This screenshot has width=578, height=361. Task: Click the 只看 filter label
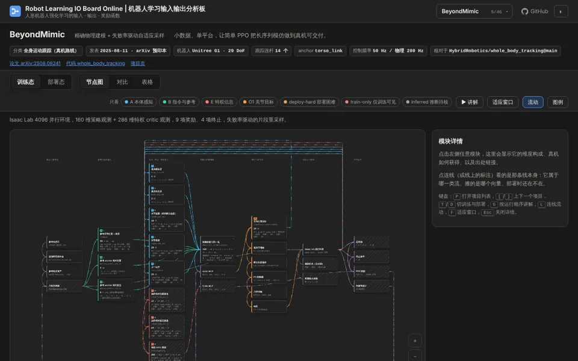[114, 102]
